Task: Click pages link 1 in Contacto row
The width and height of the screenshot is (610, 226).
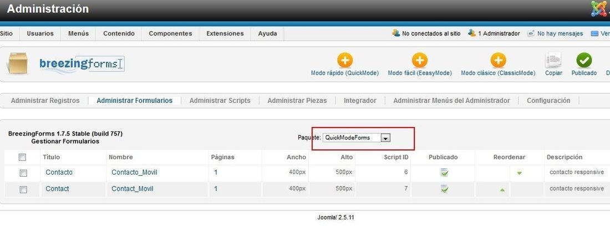Action: coord(216,172)
